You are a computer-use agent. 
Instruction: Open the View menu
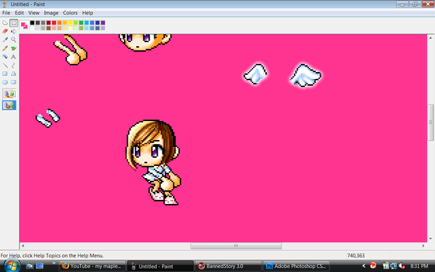click(34, 13)
